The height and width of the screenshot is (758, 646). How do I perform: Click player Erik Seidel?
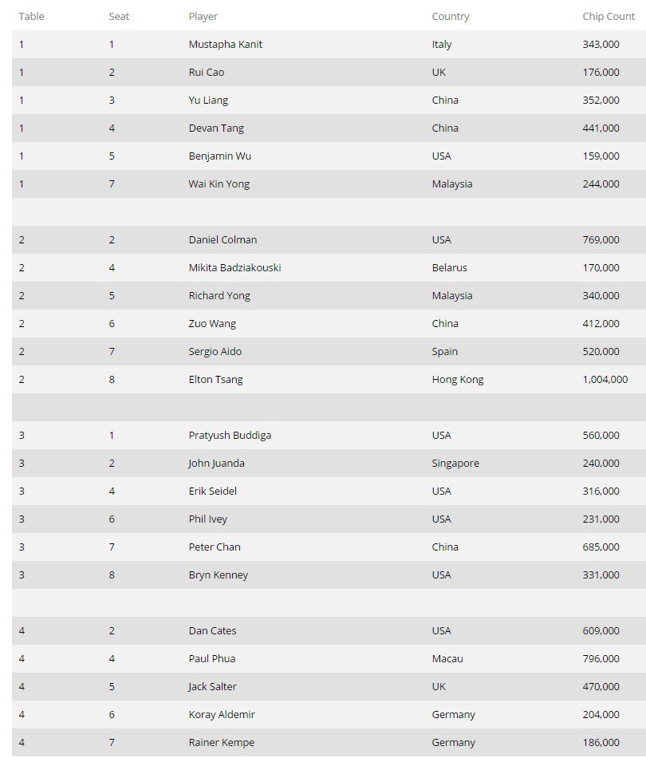click(212, 491)
